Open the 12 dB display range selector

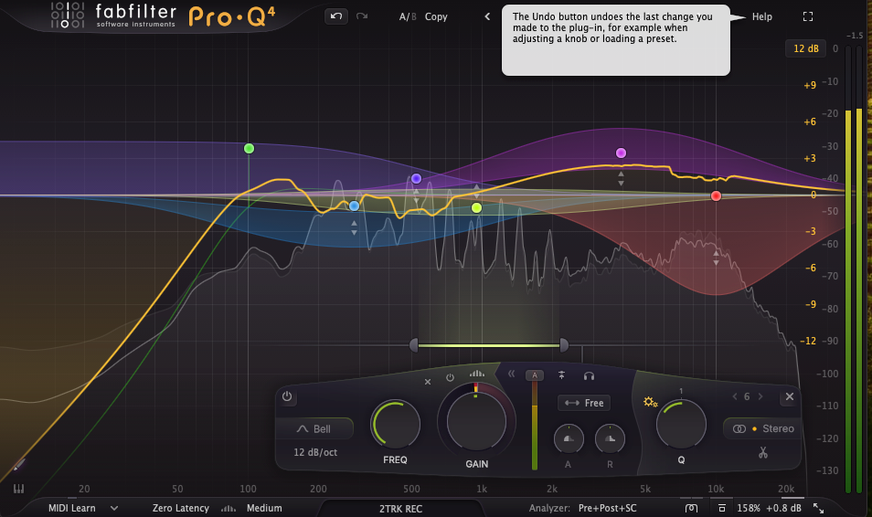pos(805,48)
